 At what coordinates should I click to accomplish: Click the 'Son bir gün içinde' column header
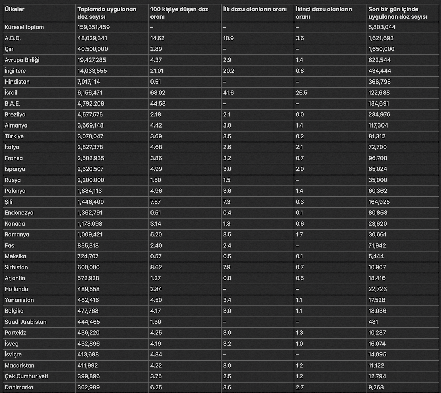pos(398,13)
